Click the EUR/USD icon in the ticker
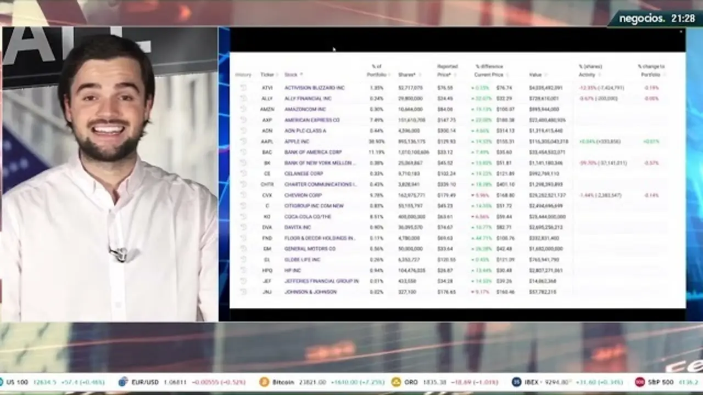Image resolution: width=703 pixels, height=395 pixels. point(123,382)
